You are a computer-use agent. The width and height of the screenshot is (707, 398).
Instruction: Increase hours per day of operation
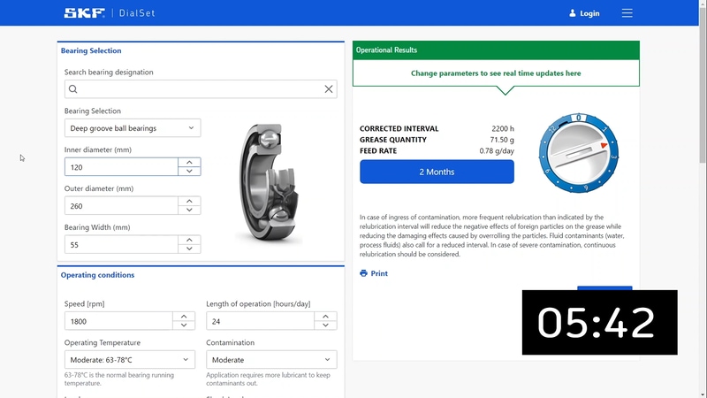click(x=325, y=316)
